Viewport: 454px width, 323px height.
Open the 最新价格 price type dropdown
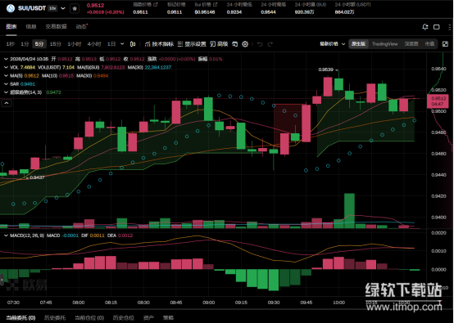[x=332, y=44]
